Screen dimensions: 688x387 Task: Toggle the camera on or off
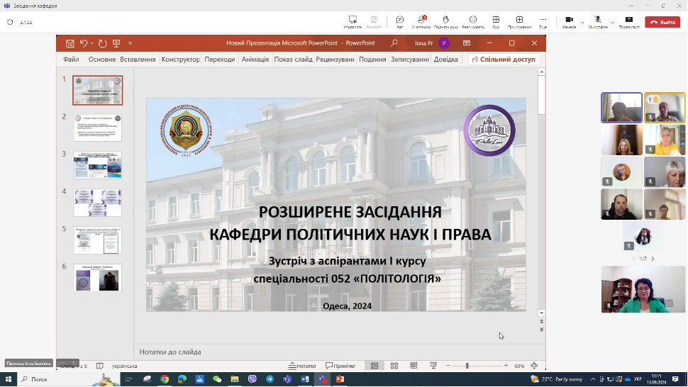pos(569,21)
